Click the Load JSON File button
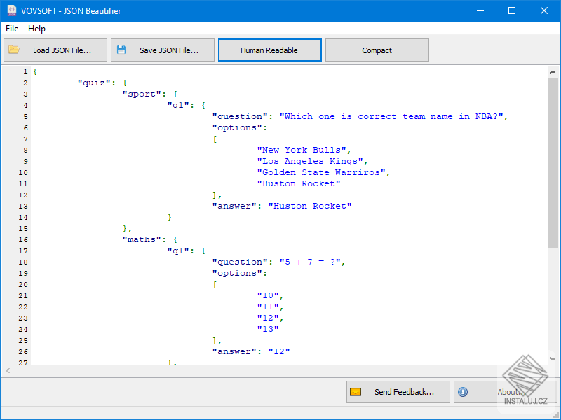 coord(55,50)
